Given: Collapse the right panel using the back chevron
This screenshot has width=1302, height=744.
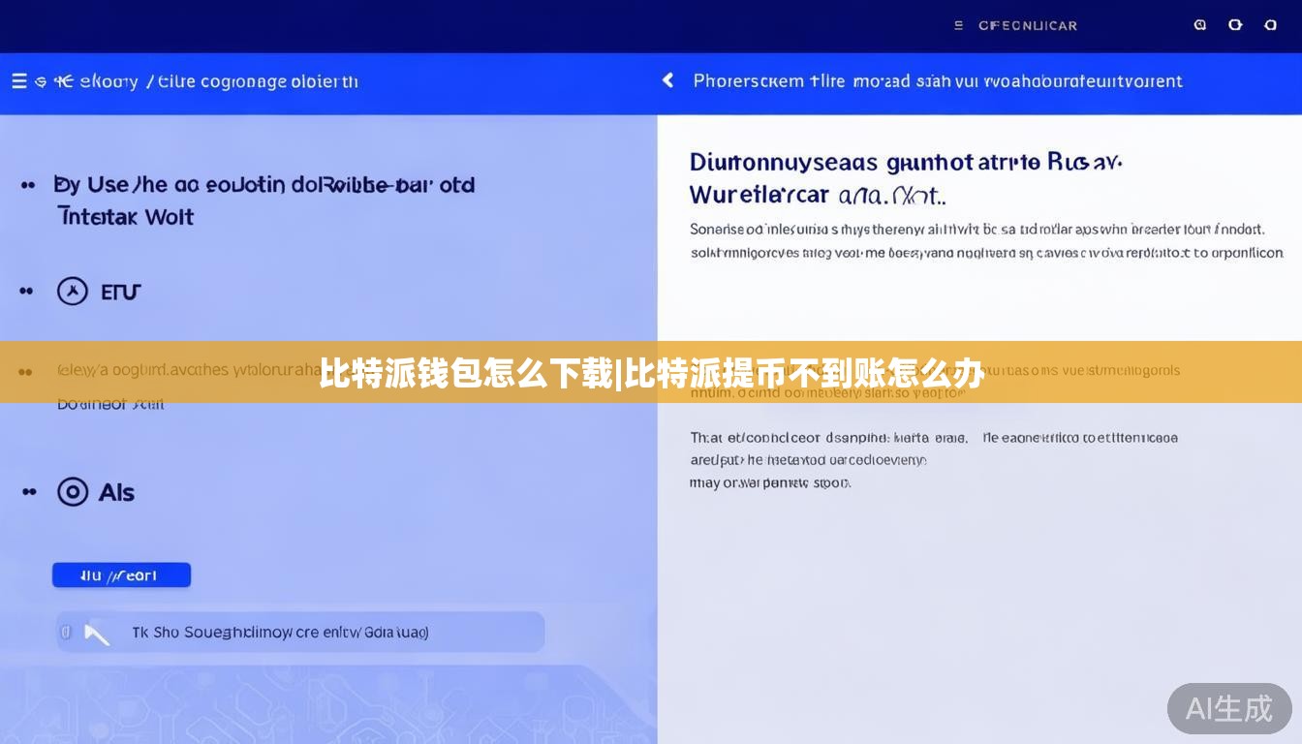Looking at the screenshot, I should coord(667,80).
